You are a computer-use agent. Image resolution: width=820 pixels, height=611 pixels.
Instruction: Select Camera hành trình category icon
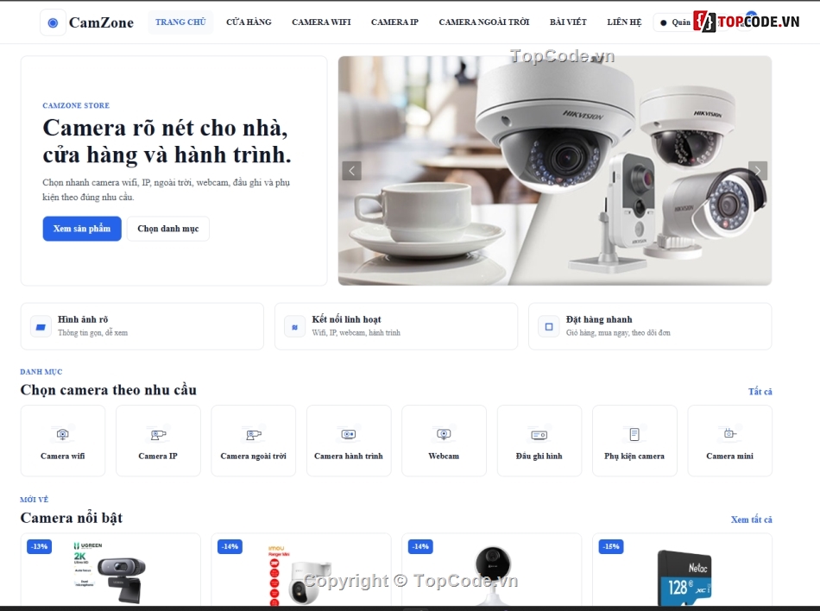coord(349,434)
